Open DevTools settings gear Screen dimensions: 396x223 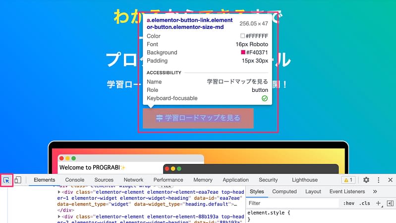pos(366,180)
